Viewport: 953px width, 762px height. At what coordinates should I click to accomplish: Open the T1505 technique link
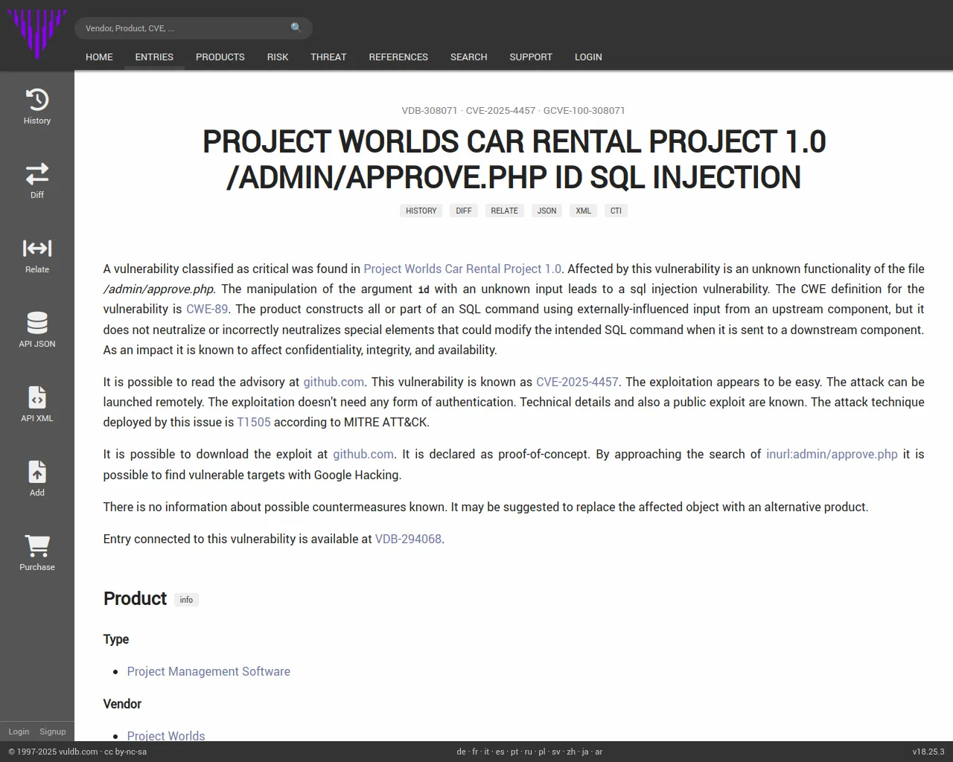tap(254, 422)
